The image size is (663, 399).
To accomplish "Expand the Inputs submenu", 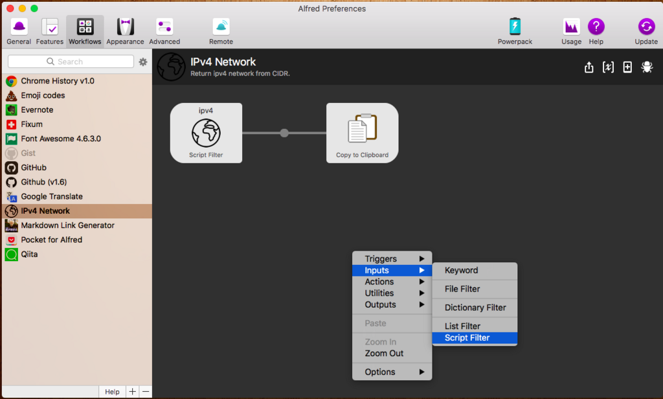I will click(392, 270).
